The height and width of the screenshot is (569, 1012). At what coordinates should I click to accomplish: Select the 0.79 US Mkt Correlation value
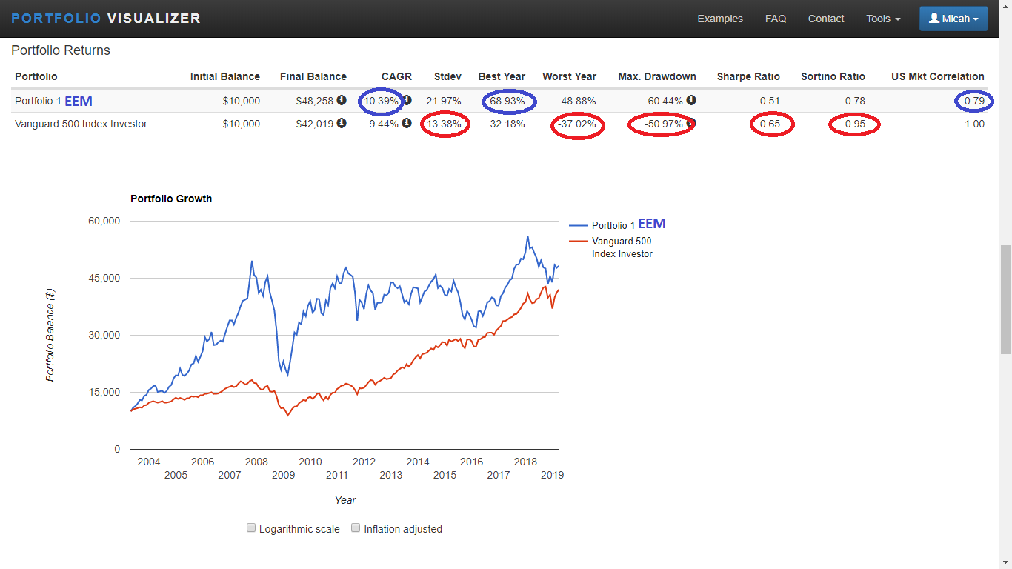click(975, 101)
